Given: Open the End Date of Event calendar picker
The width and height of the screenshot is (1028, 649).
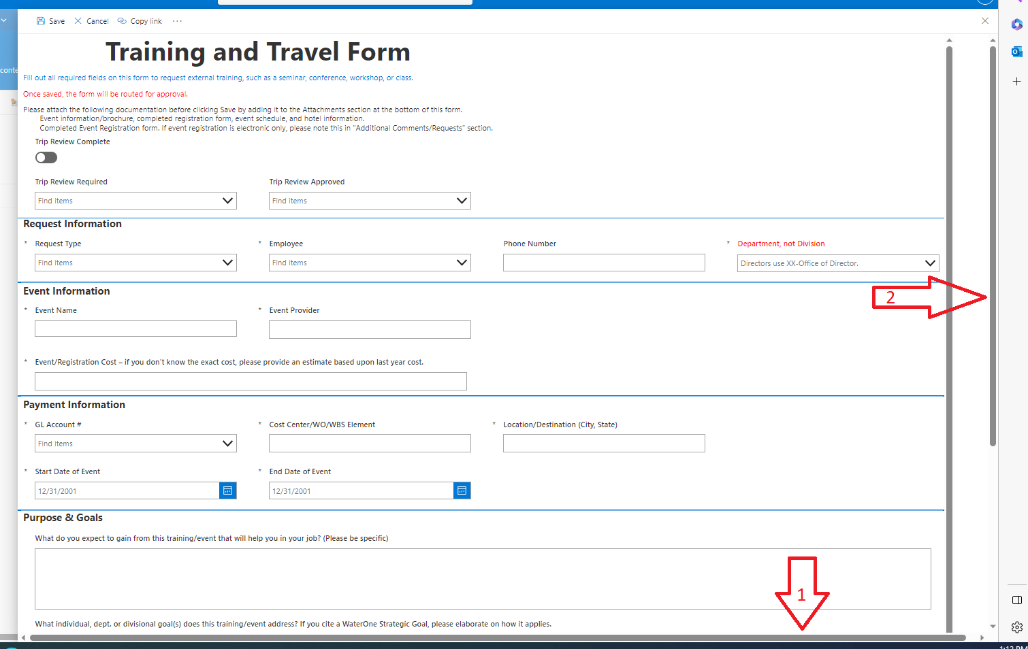Looking at the screenshot, I should click(462, 490).
